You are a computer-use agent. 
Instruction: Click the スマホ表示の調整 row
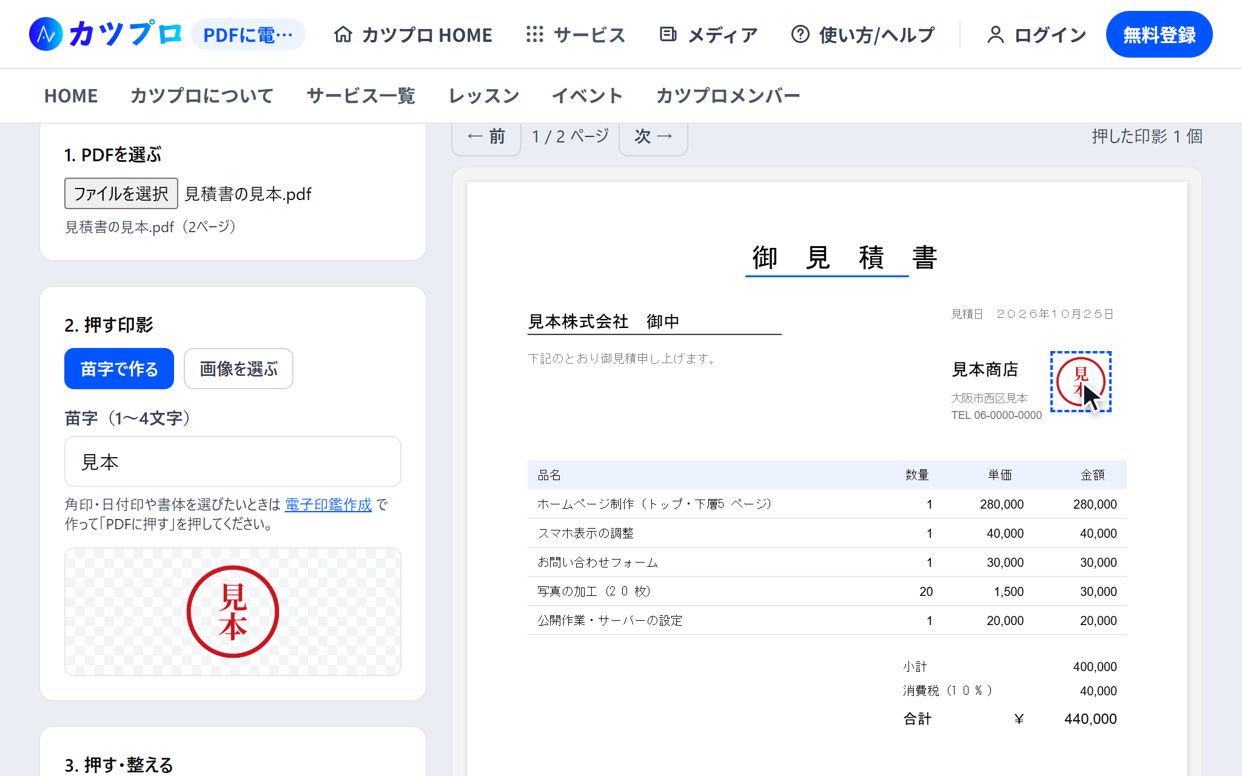827,533
